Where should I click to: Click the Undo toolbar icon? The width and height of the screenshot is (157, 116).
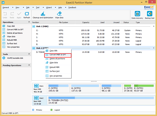5,15
